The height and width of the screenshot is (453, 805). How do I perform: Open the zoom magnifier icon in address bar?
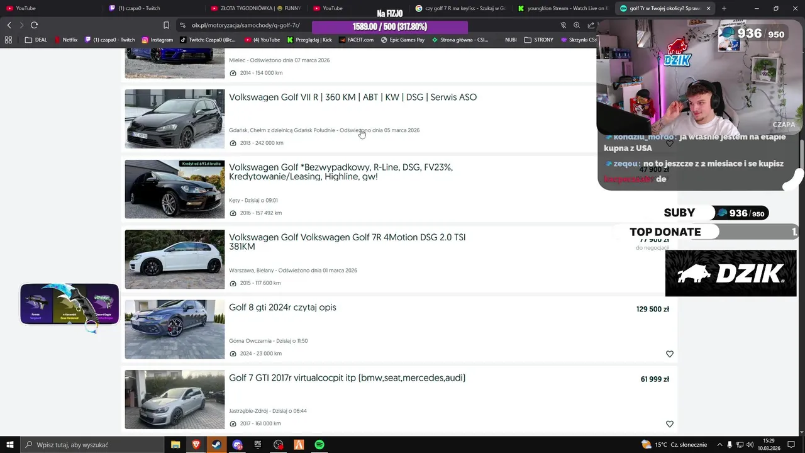click(577, 25)
